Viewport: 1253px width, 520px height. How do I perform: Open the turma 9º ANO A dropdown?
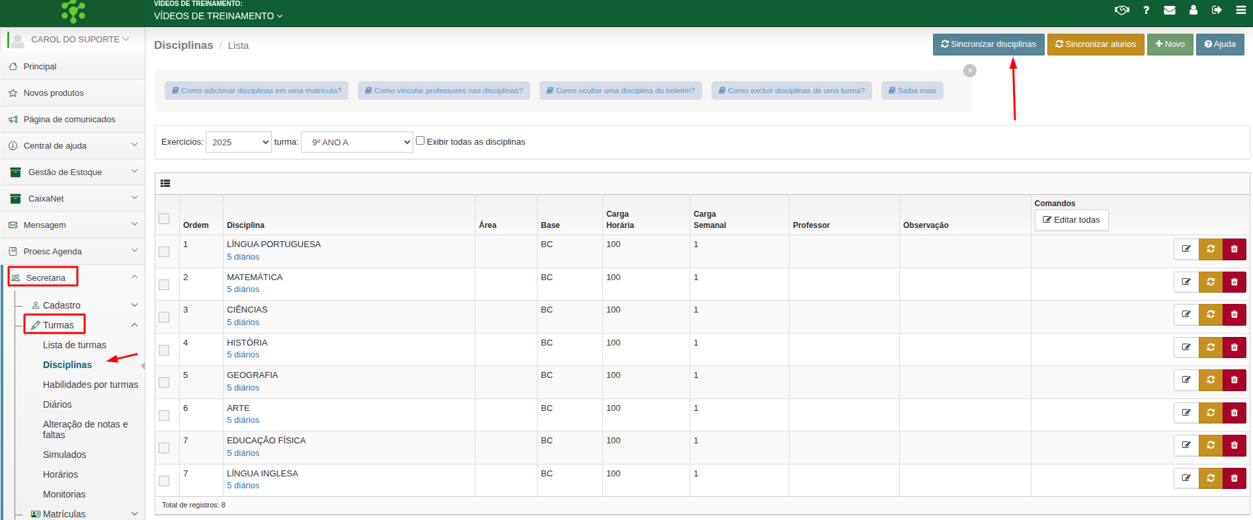pyautogui.click(x=356, y=142)
